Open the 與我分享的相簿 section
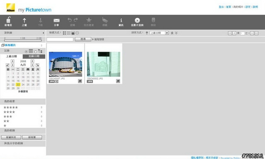The image size is (265, 159). [x=23, y=143]
